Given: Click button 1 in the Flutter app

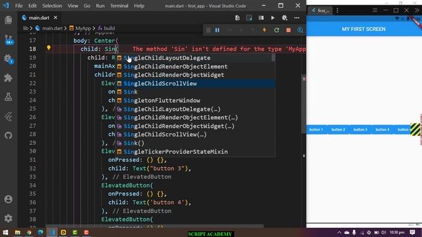Looking at the screenshot, I should click(x=316, y=130).
